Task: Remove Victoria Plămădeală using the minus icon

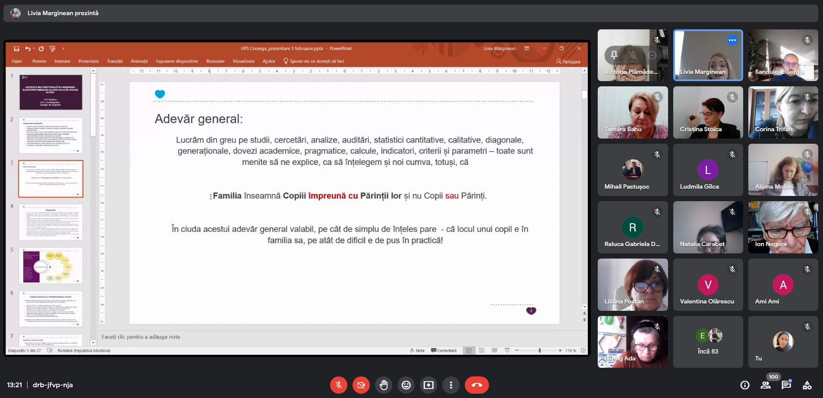Action: click(x=652, y=55)
